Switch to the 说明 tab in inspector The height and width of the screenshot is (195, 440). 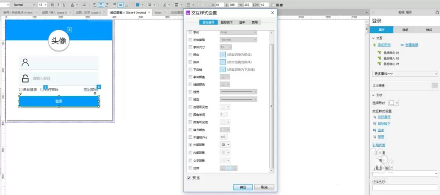point(405,30)
